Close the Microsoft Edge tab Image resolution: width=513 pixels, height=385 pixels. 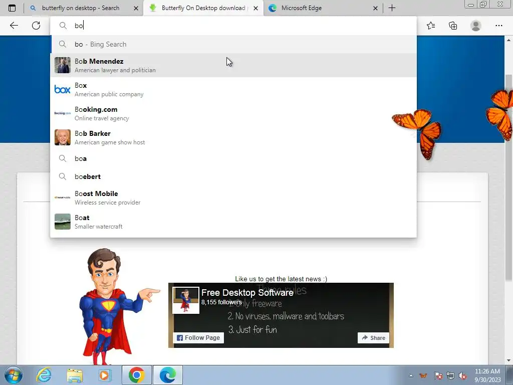(376, 8)
